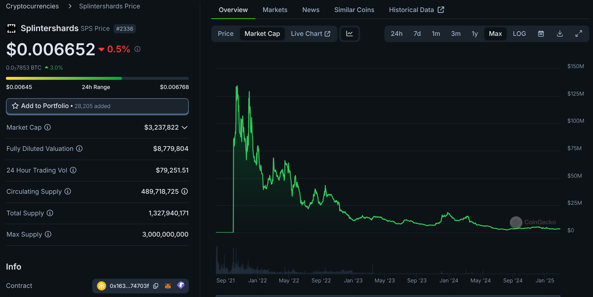Show Total Supply info icon
Screen dimensions: 593x297
pyautogui.click(x=50, y=213)
